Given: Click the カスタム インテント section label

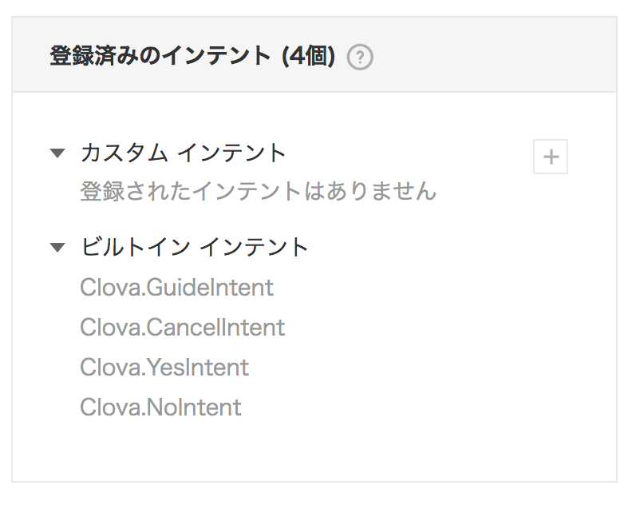Looking at the screenshot, I should click(x=183, y=153).
